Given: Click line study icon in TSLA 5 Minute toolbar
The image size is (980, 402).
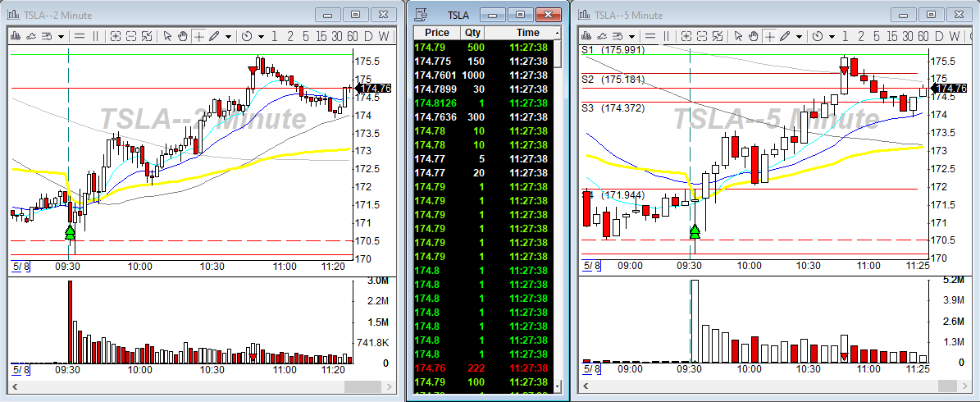Looking at the screenshot, I should click(602, 36).
